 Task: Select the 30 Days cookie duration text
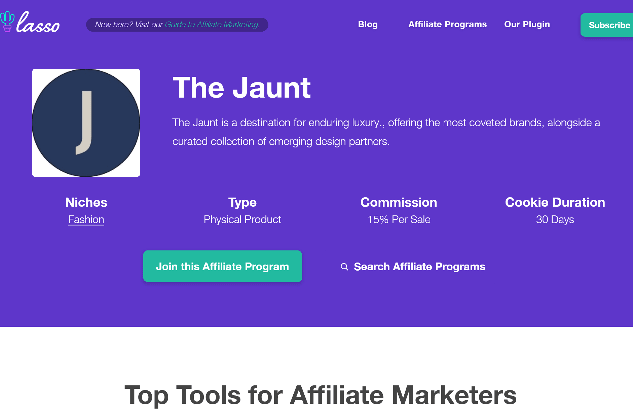555,220
